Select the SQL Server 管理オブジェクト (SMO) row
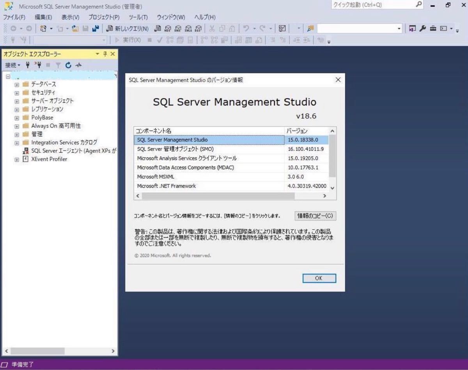 point(231,149)
